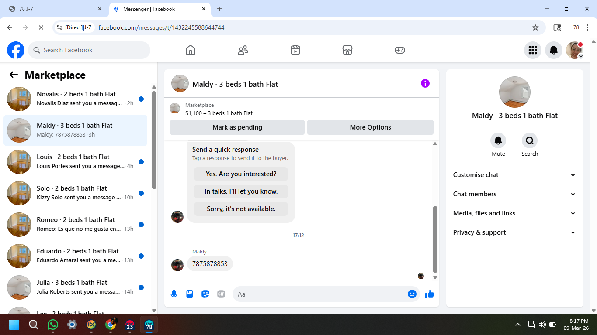Expand Privacy & support section
Viewport: 597px width, 335px height.
[x=514, y=232]
